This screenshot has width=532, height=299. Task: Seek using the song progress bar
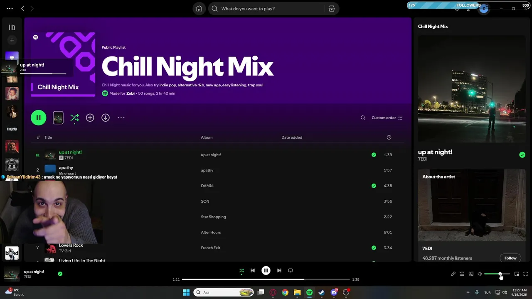(x=266, y=279)
